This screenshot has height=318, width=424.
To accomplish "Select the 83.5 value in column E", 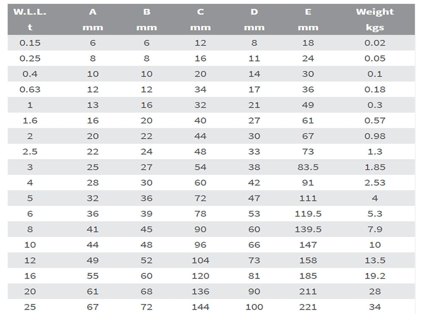I will (x=308, y=167).
